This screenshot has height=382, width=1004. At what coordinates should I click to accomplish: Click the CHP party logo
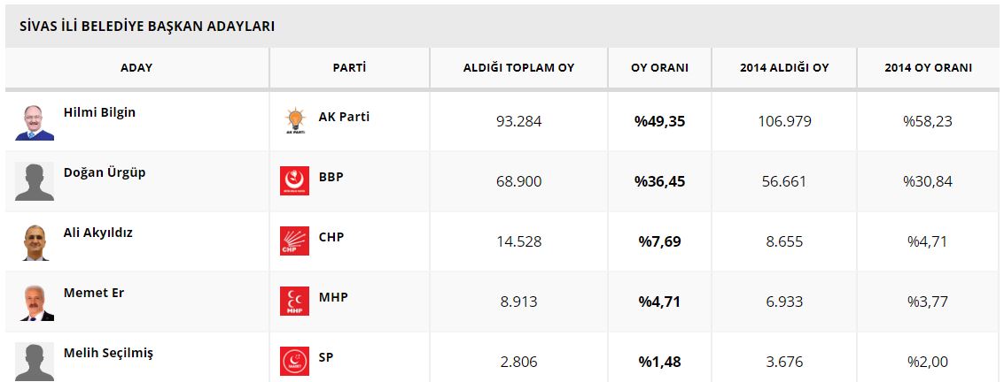coord(293,241)
